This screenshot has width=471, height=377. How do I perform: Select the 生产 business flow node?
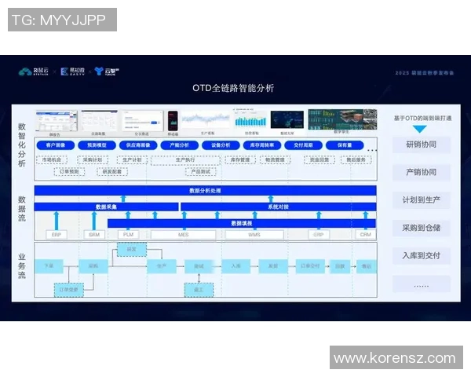coord(162,266)
